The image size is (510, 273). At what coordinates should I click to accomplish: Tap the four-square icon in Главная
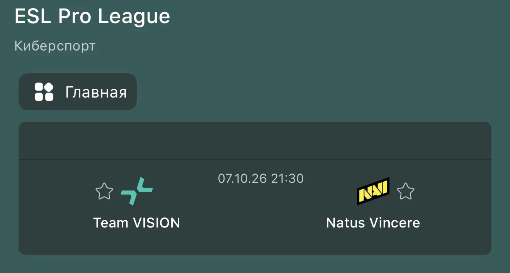(44, 92)
